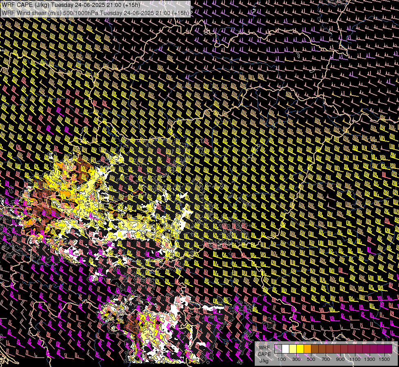Click the legend value 300
399x367 pixels.
pyautogui.click(x=296, y=359)
